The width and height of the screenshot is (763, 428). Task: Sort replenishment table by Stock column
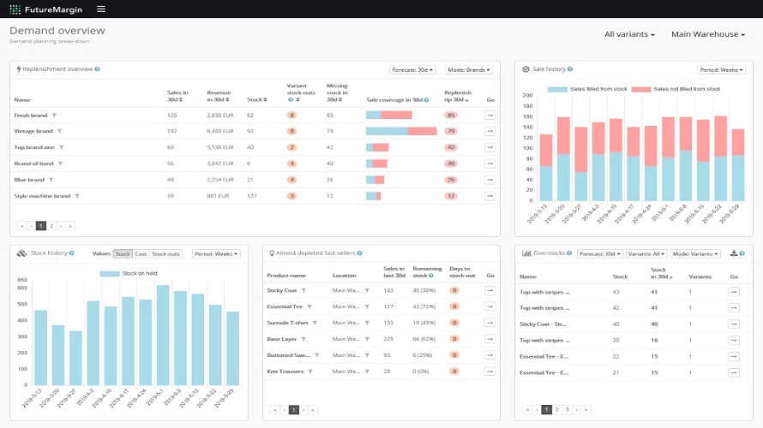coord(257,99)
